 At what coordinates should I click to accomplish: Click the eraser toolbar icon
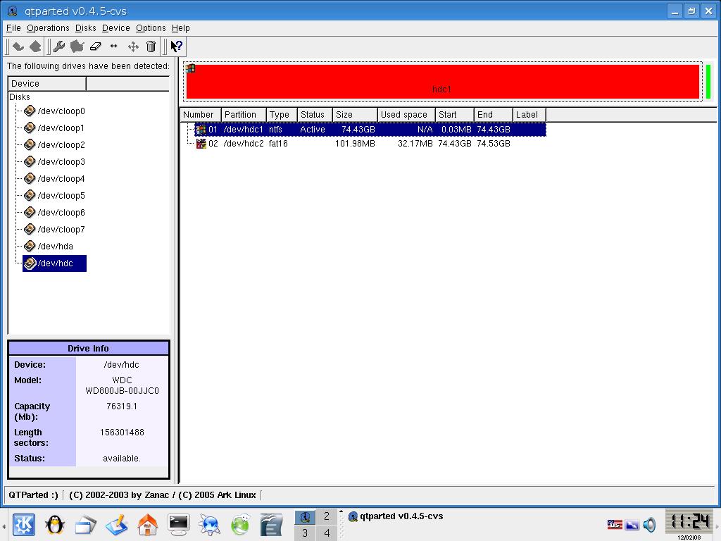click(x=94, y=46)
